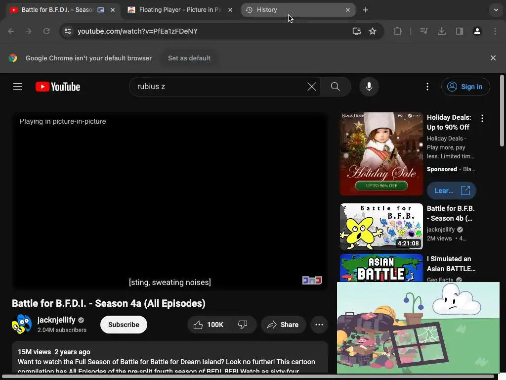Like the video (100K)
Viewport: 506px width, 380px height.
tap(209, 325)
